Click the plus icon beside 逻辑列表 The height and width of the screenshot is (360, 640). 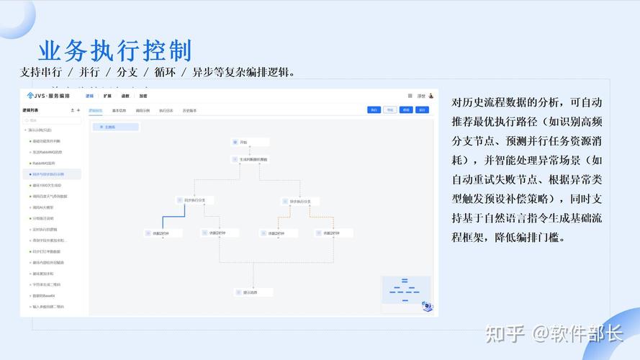coord(78,110)
